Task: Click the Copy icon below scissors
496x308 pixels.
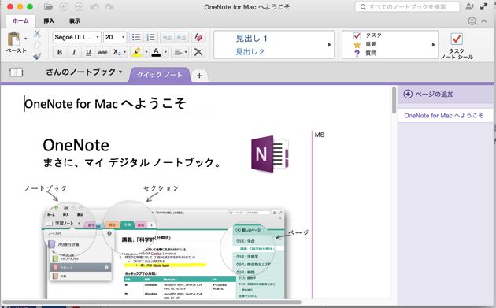Action: (x=37, y=45)
